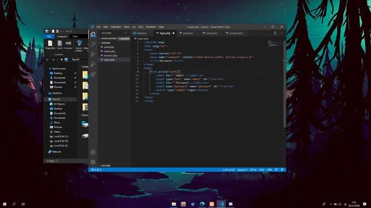
Task: Open the File menu in VS Code
Action: click(x=99, y=27)
